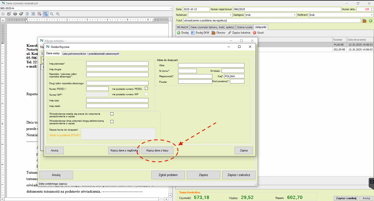Click the folder icon beside Tytuł field
The image size is (374, 201).
[x=364, y=21]
